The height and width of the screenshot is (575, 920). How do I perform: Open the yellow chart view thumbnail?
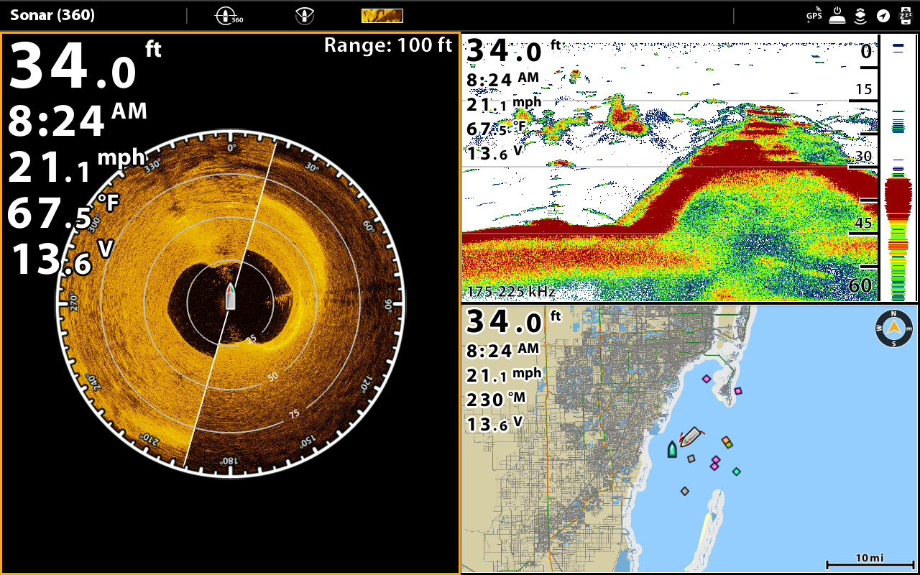point(382,16)
